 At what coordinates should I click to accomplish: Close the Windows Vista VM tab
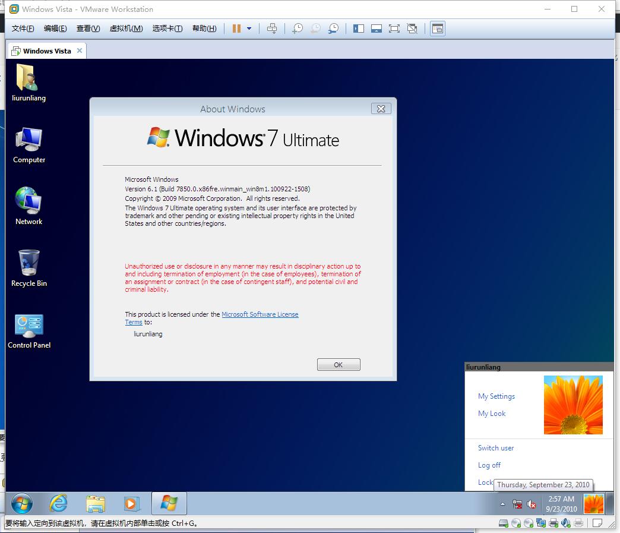(80, 51)
